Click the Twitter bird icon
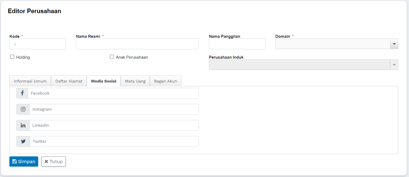 click(x=23, y=141)
